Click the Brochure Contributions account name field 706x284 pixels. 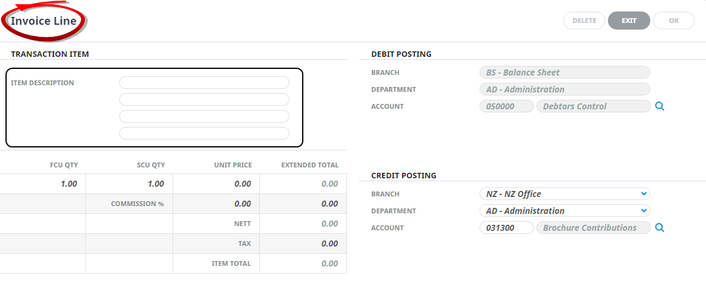(x=593, y=228)
